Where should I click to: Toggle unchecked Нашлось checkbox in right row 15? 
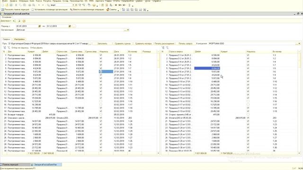click(248, 101)
